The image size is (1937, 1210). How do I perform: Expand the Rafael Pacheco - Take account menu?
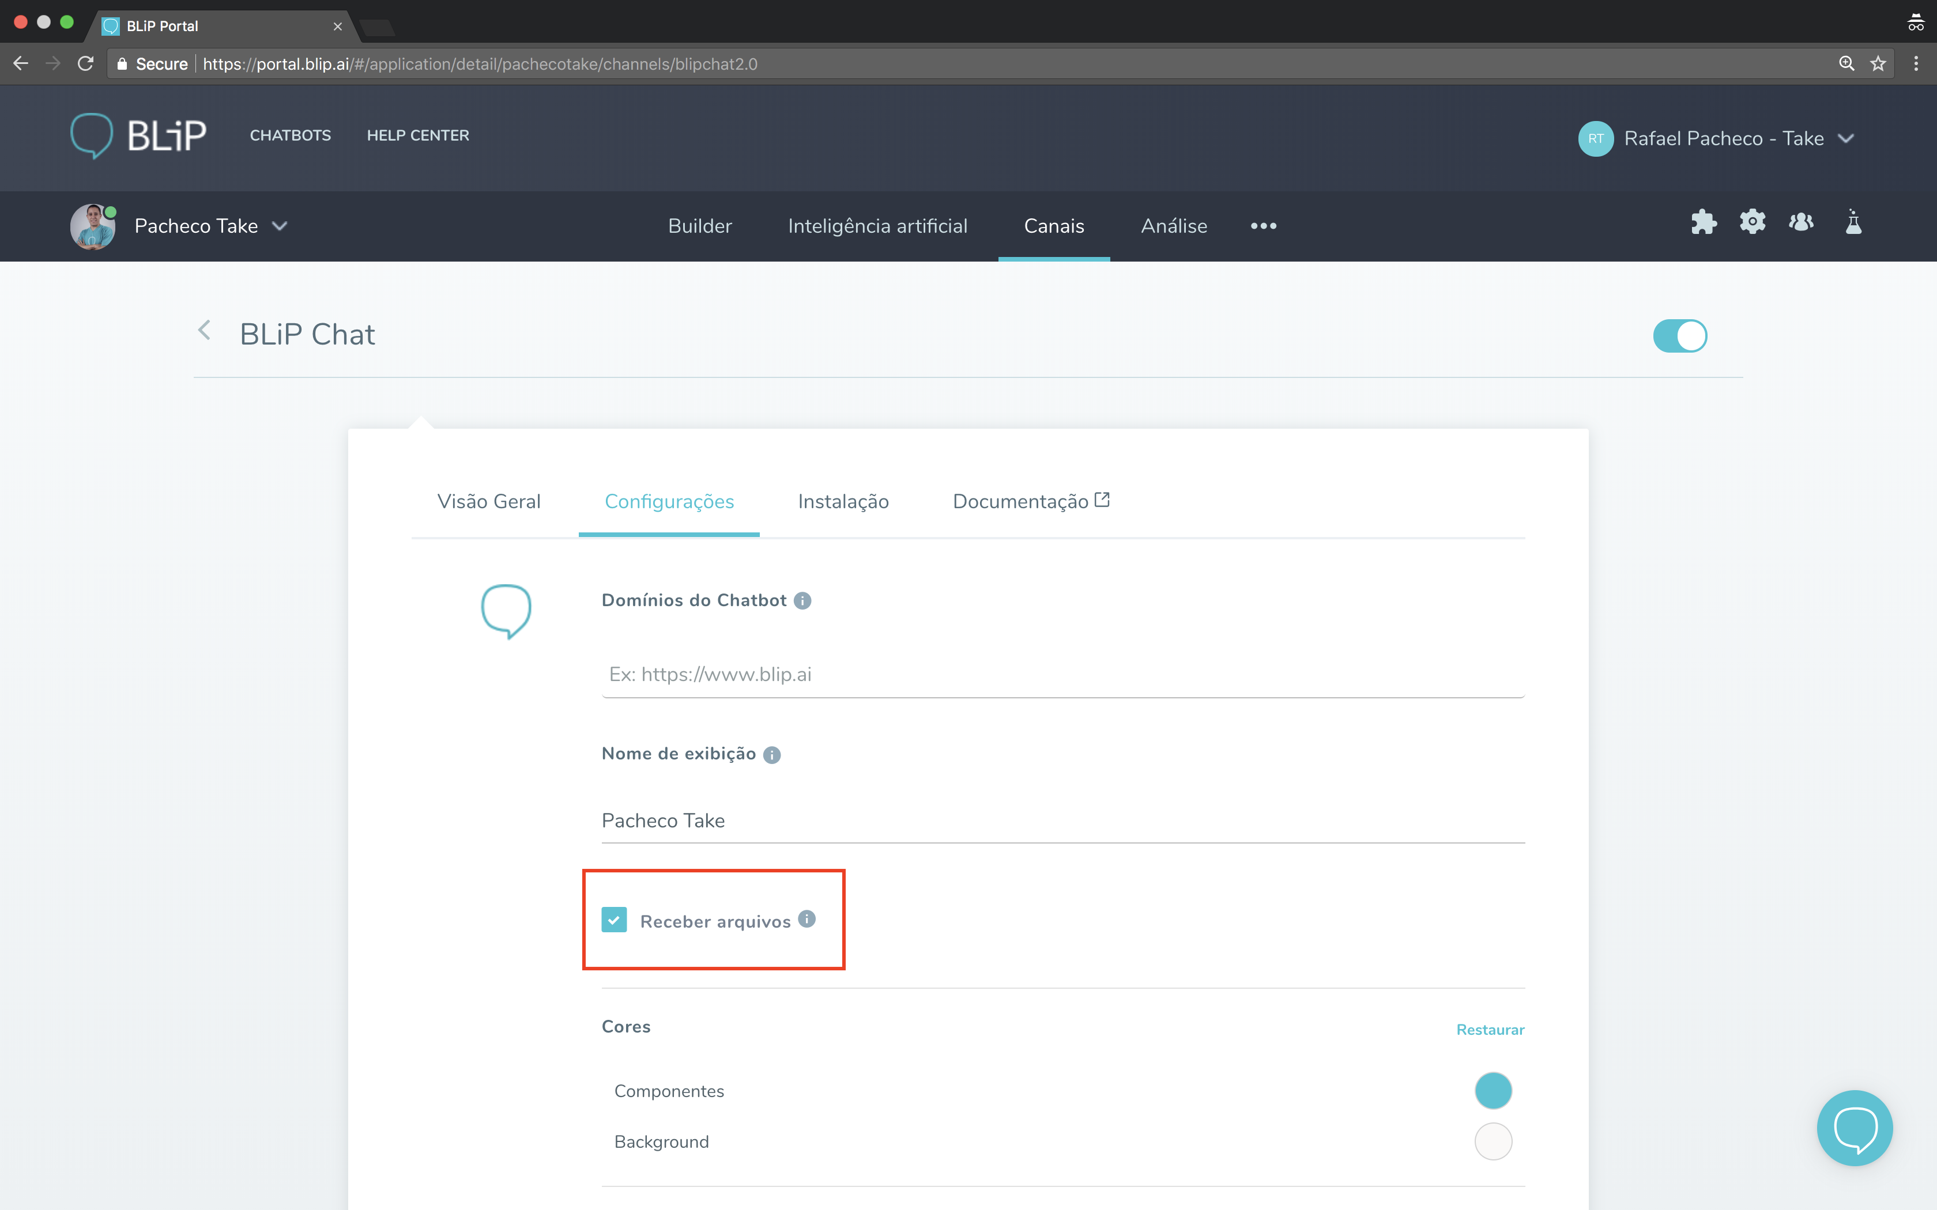1846,138
